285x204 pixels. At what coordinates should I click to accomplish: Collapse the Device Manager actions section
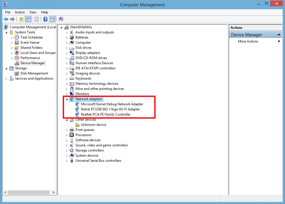point(279,35)
